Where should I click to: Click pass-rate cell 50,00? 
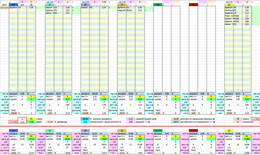pos(131,94)
